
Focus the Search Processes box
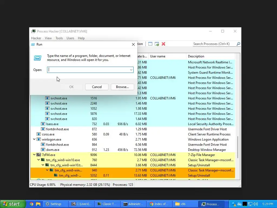click(x=214, y=44)
